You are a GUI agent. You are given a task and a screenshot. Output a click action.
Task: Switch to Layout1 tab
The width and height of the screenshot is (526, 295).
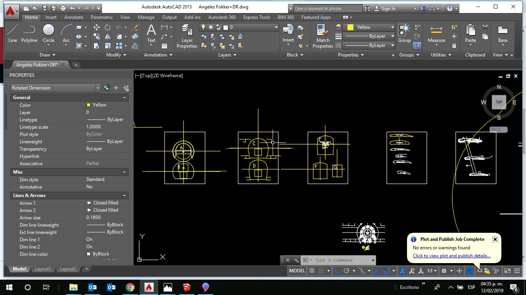[x=43, y=269]
